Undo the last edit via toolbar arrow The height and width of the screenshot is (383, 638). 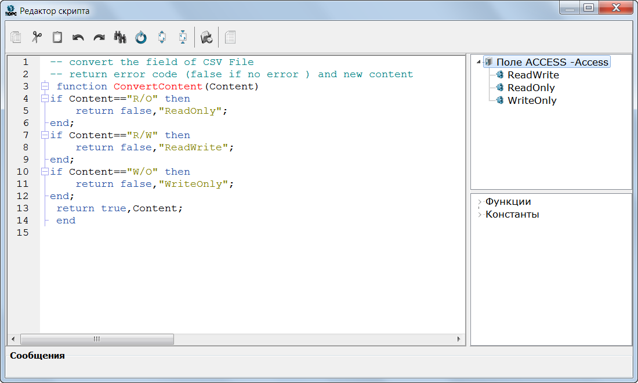pos(78,38)
